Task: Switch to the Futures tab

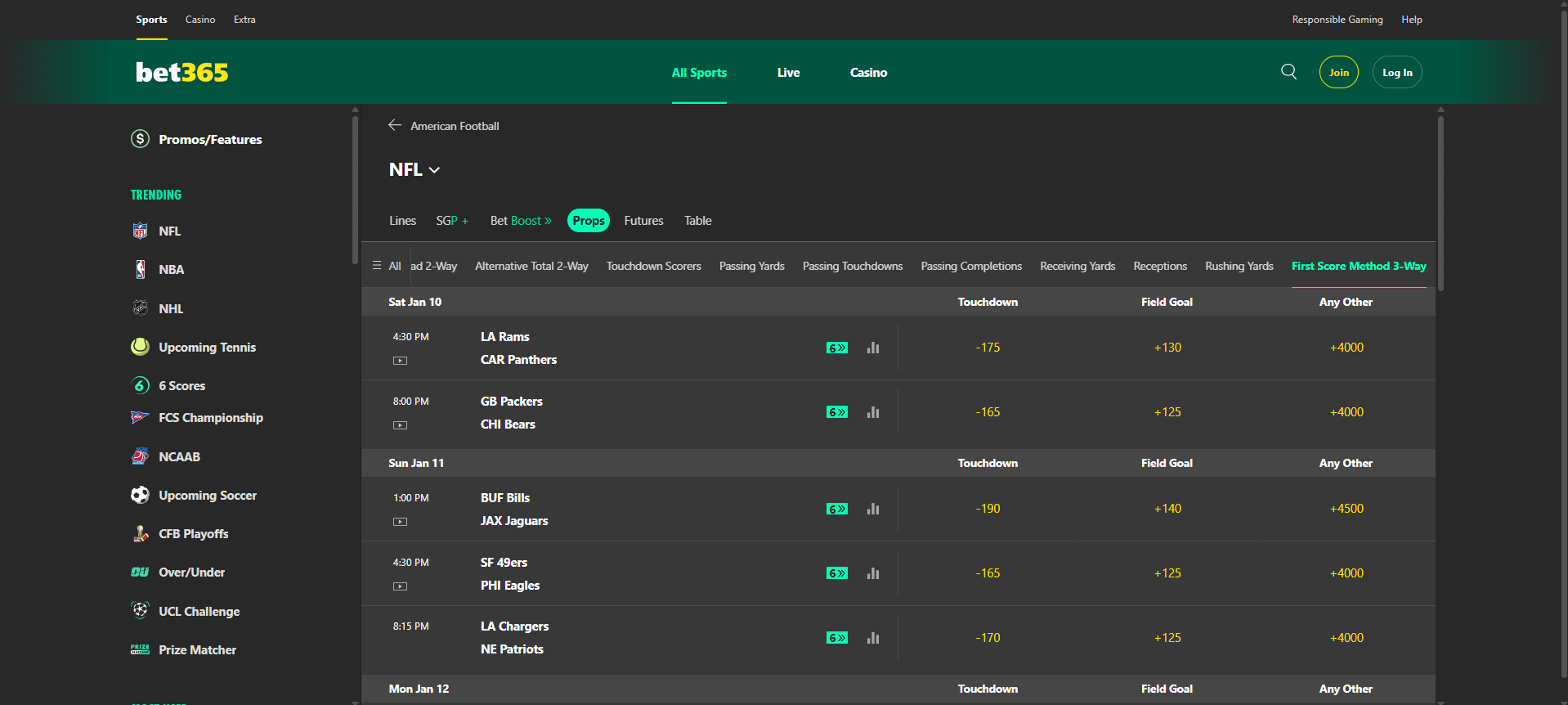Action: pos(643,221)
